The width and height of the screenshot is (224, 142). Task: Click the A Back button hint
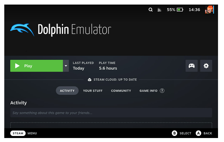(204, 133)
